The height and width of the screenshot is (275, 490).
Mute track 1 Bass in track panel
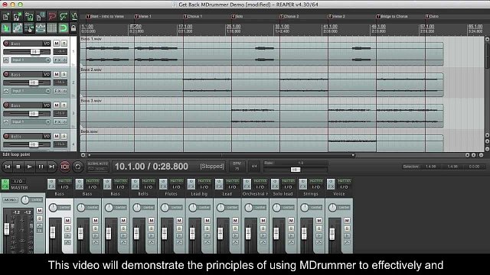(x=56, y=44)
